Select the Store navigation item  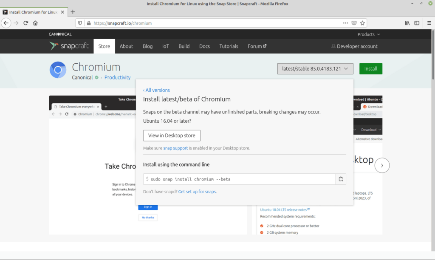tap(104, 46)
